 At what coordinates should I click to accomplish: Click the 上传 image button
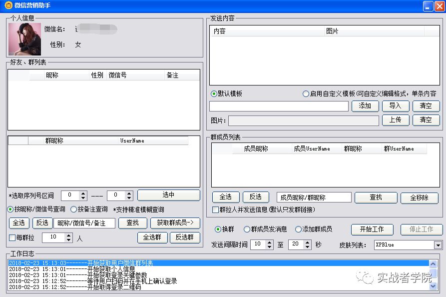pos(396,120)
